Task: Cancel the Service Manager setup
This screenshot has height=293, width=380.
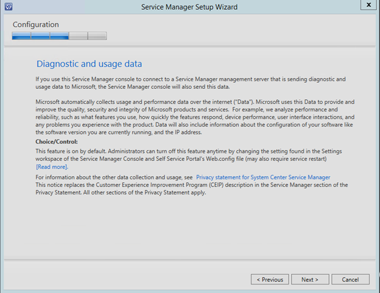Action: click(x=350, y=280)
